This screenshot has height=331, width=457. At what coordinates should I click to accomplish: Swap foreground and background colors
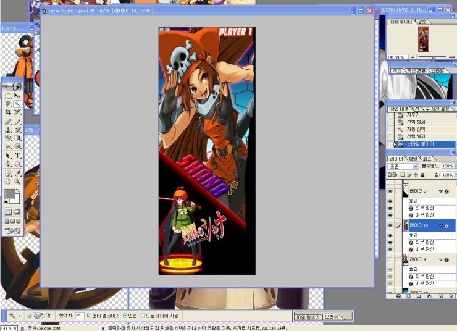18,191
